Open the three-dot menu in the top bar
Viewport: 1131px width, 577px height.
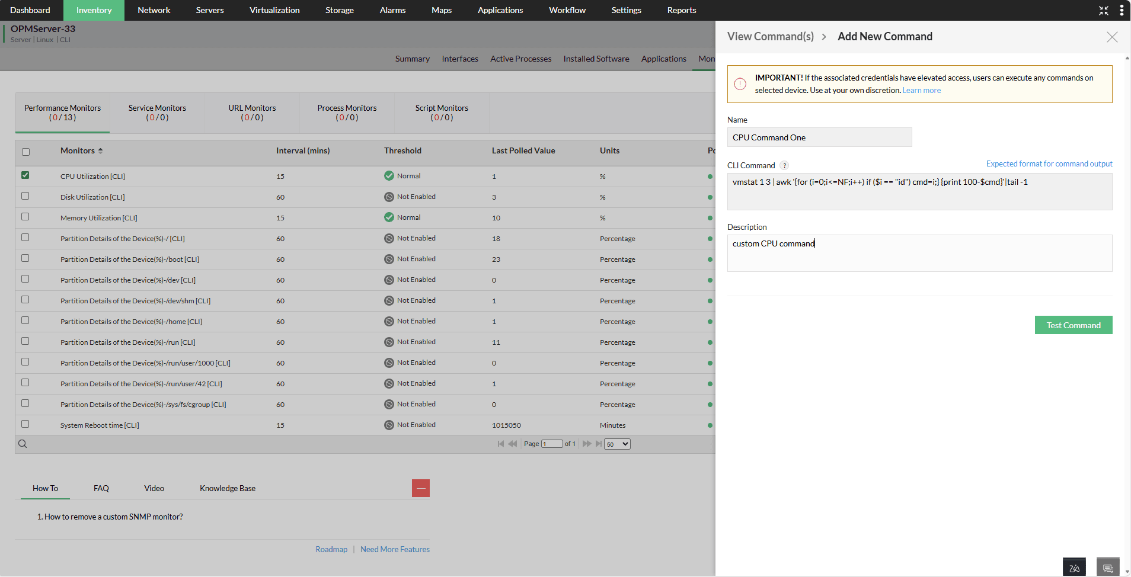1120,10
